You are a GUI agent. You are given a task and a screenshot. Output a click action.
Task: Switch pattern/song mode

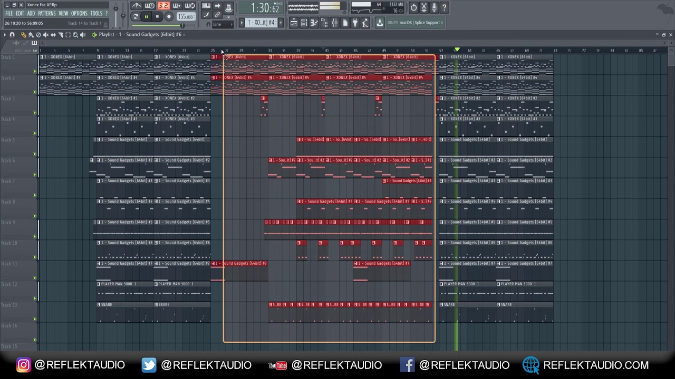click(136, 16)
